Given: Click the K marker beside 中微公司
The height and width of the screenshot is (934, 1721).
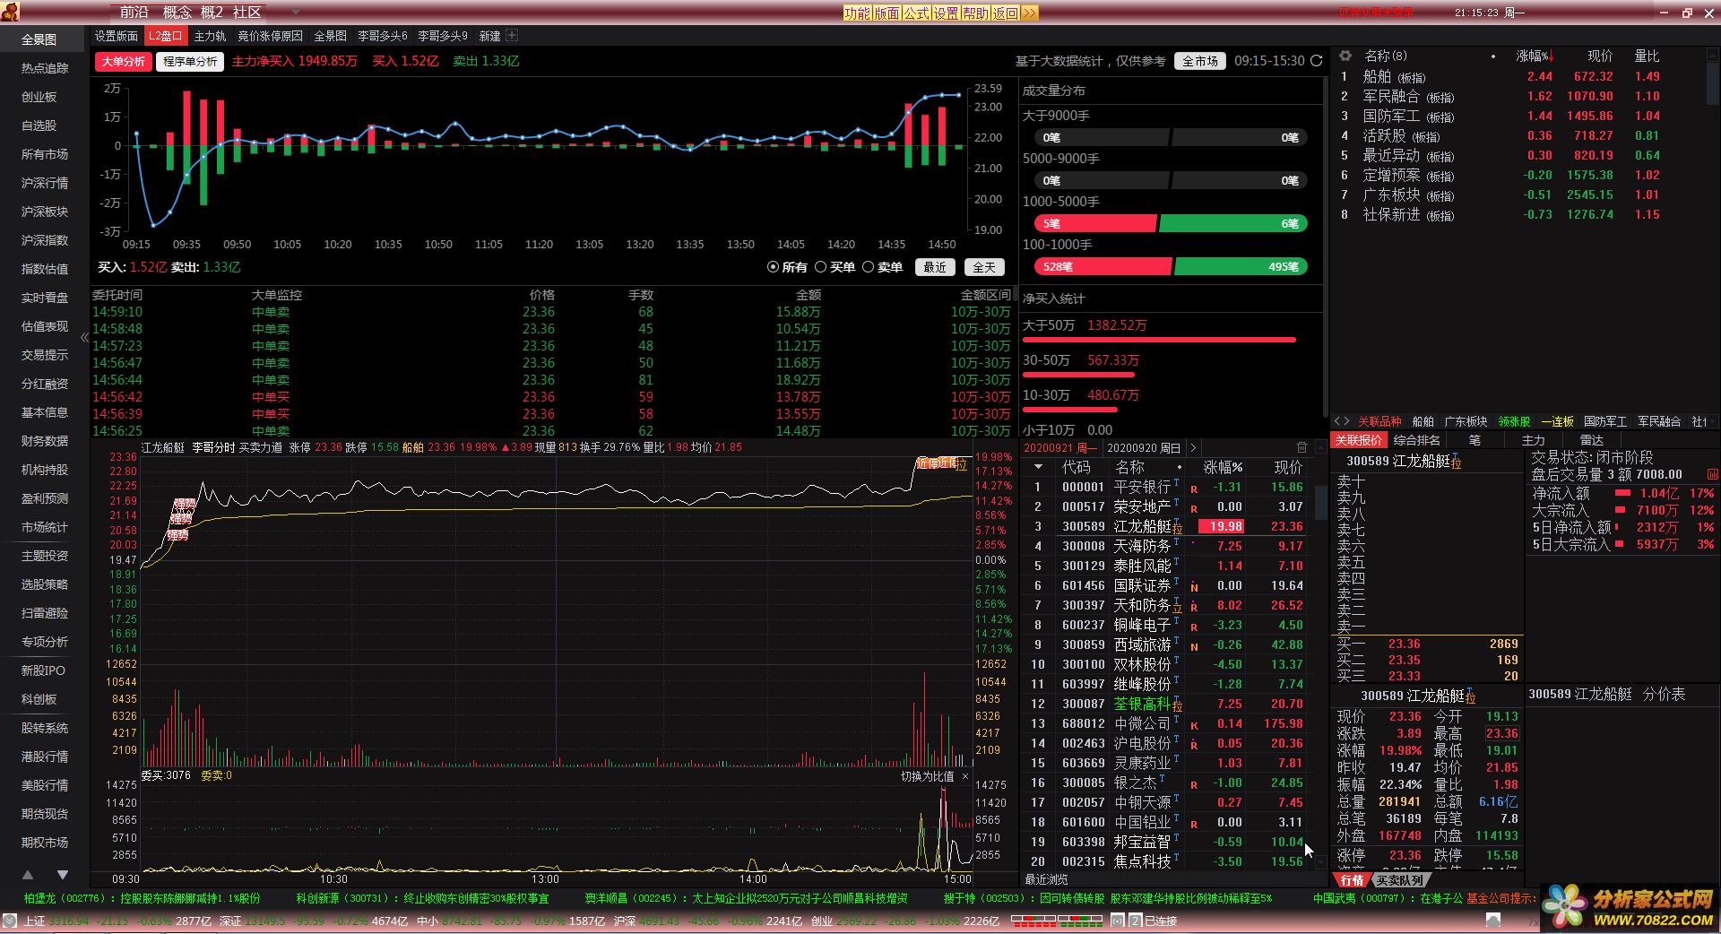Looking at the screenshot, I should pyautogui.click(x=1194, y=726).
